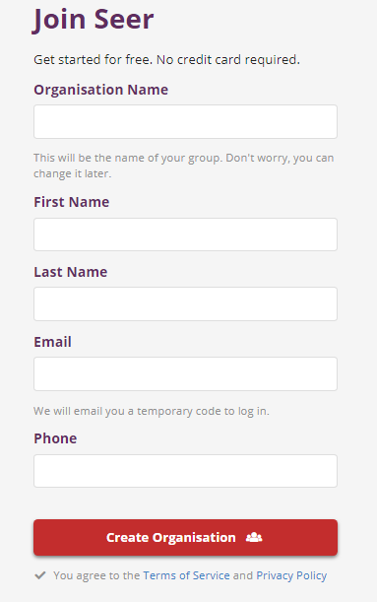Open the Terms of Service link
The height and width of the screenshot is (602, 377).
coord(186,575)
